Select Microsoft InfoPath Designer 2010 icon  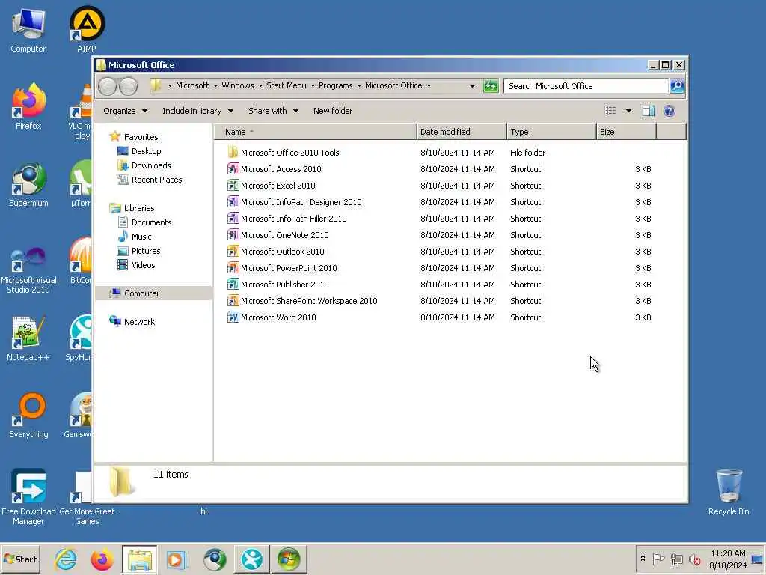tap(233, 202)
